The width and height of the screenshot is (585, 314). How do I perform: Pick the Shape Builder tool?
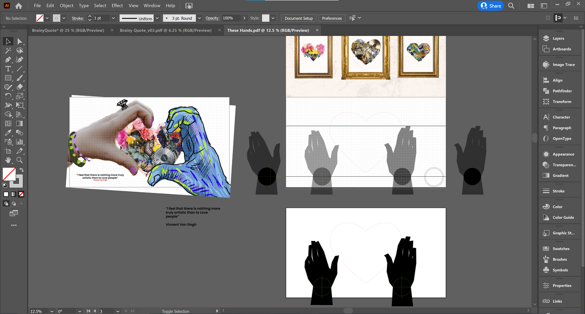(8, 115)
